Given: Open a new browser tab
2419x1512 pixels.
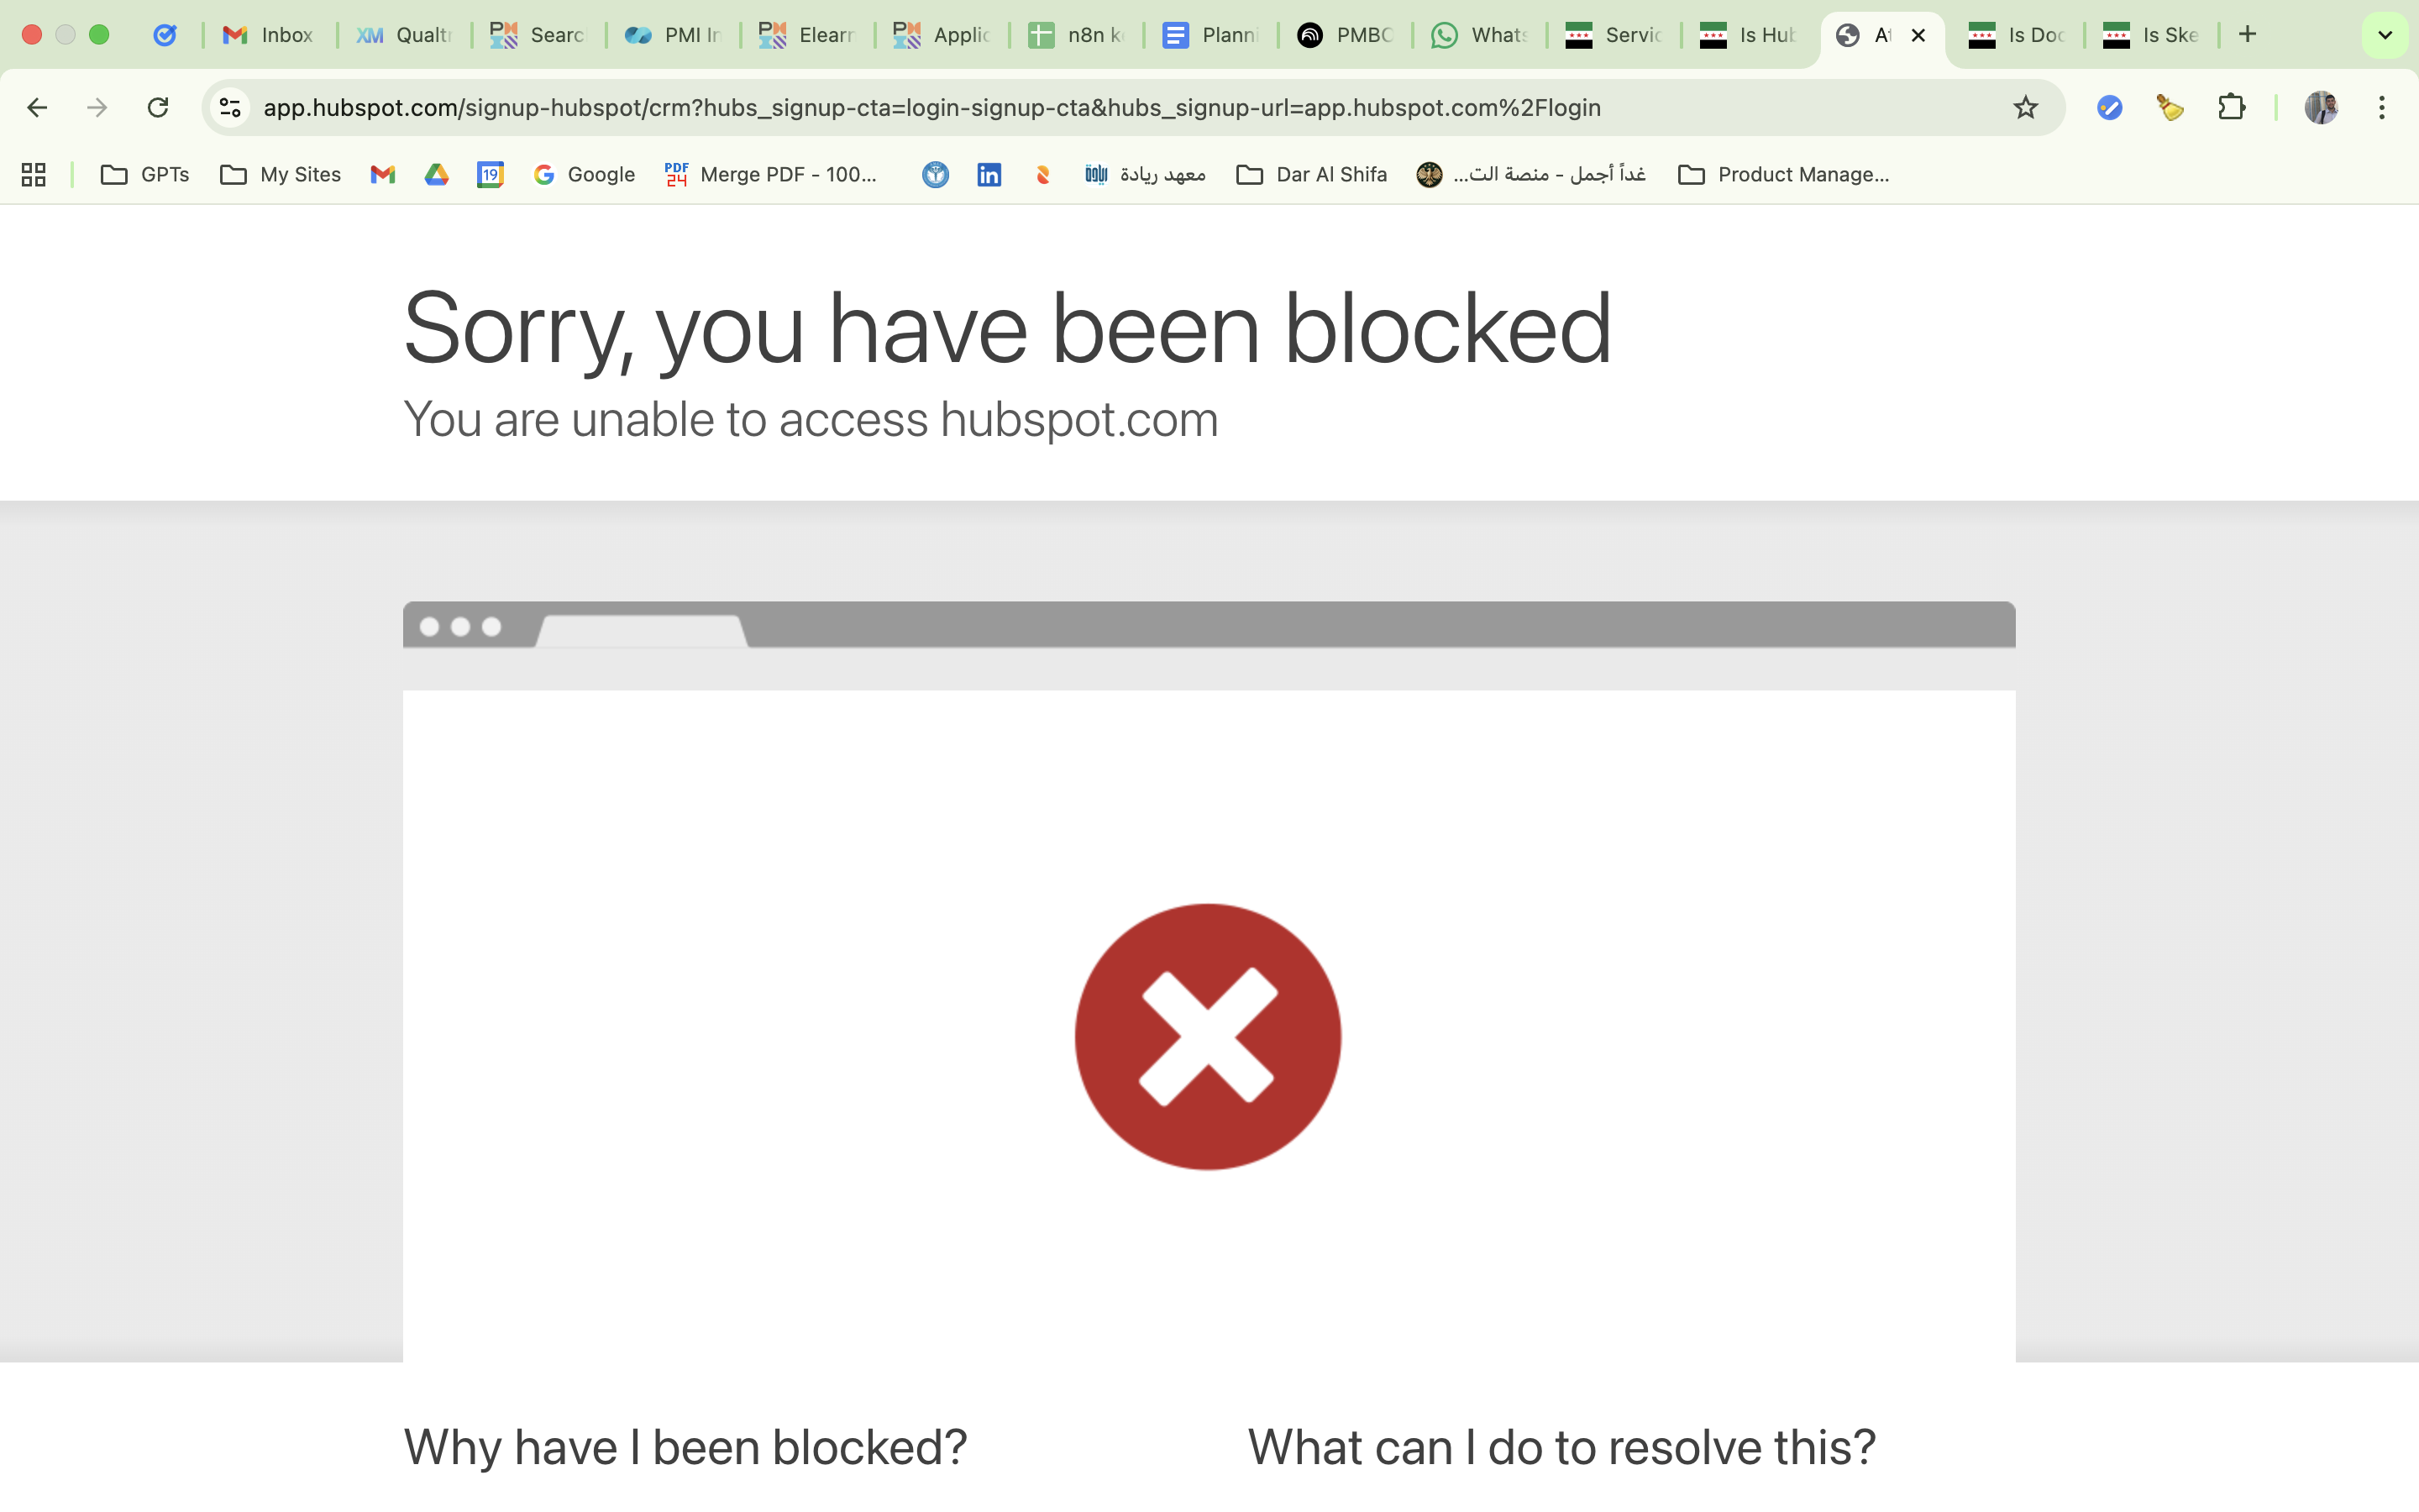Looking at the screenshot, I should [2248, 35].
